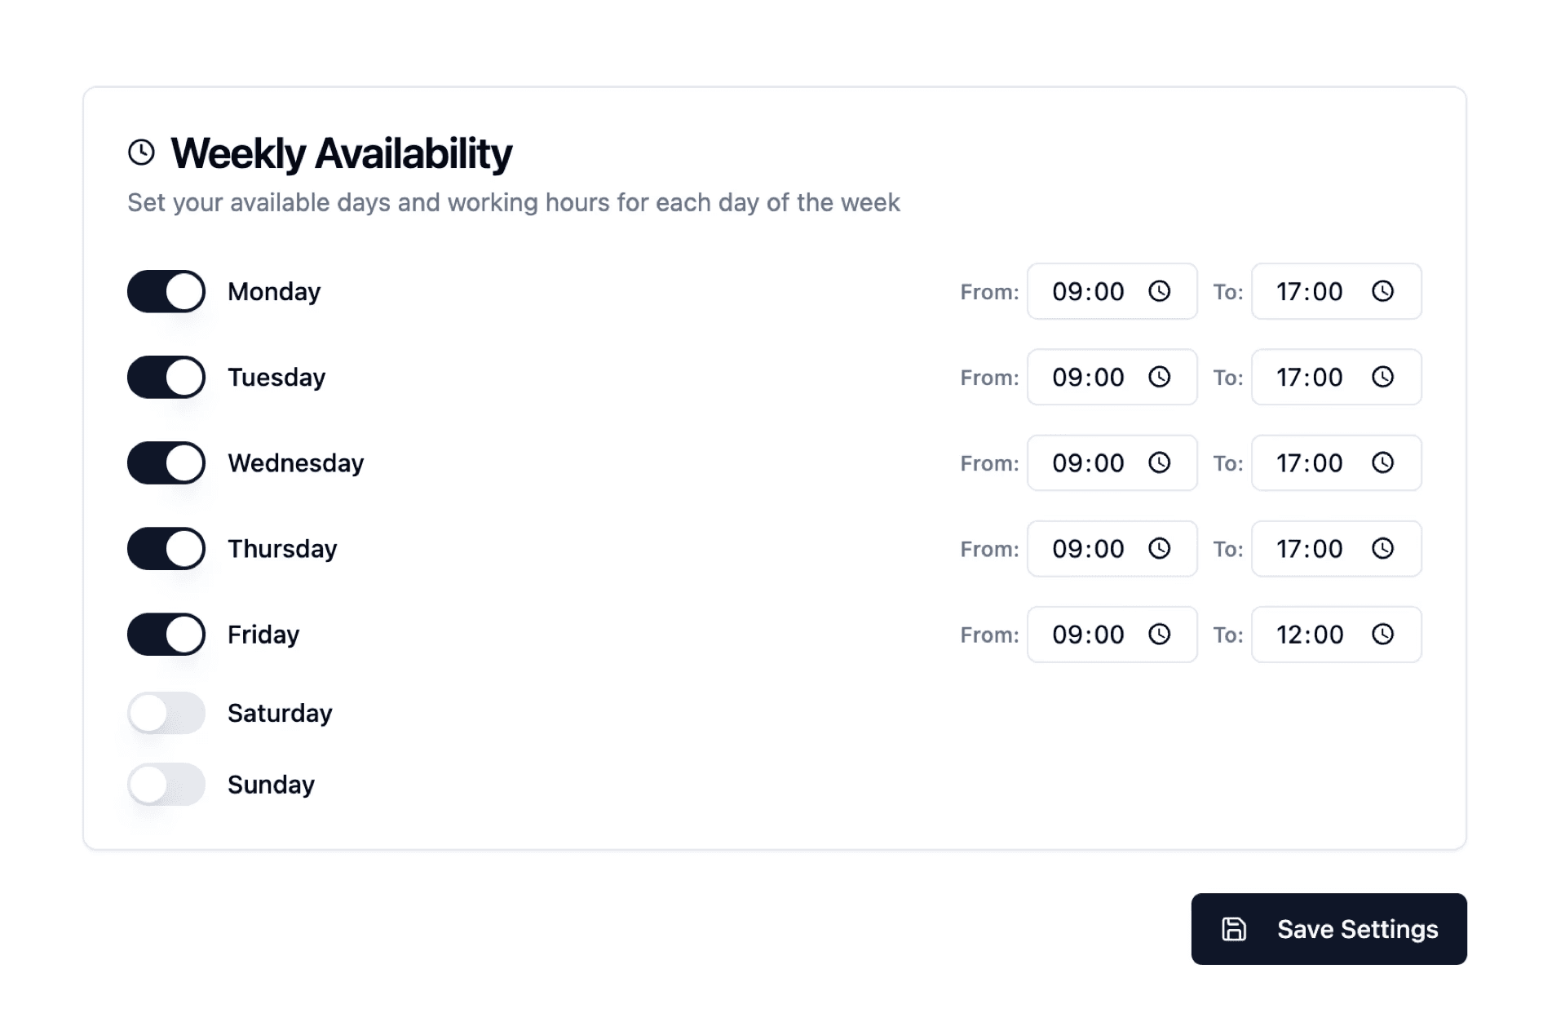The height and width of the screenshot is (1013, 1543).
Task: Click clock icon beside Weekly Availability heading
Action: coord(142,153)
